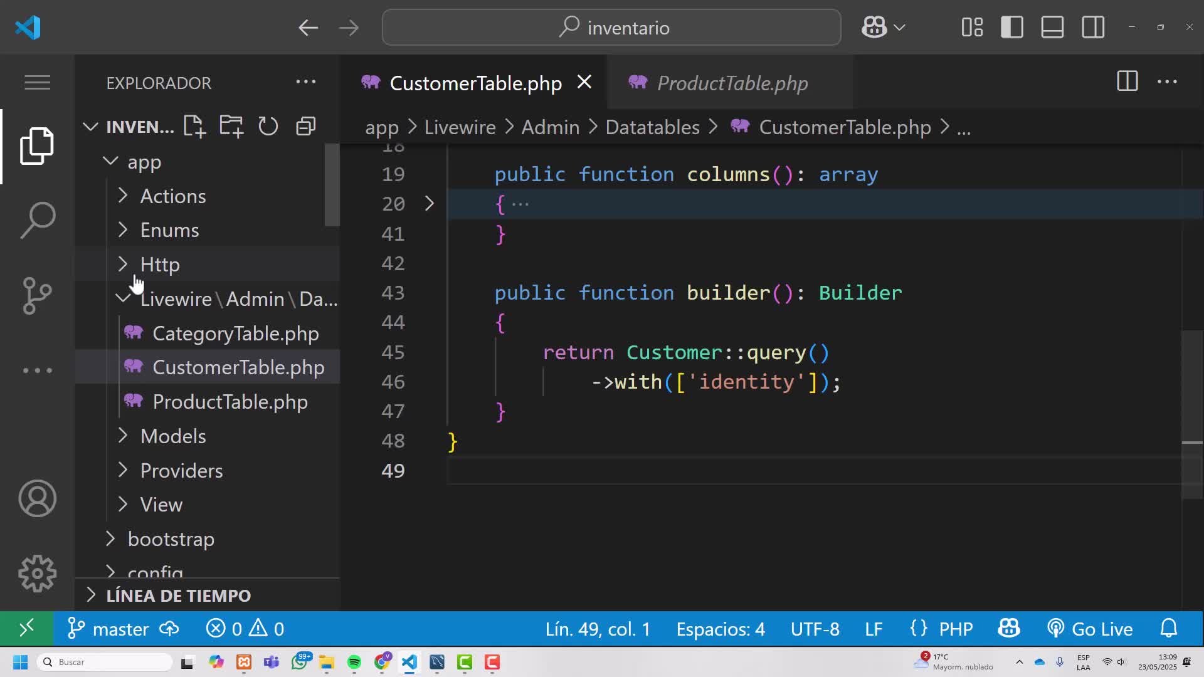Open the Accounts menu icon
The height and width of the screenshot is (677, 1204).
click(x=37, y=498)
